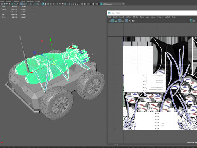Click the smooth shade all viewport icon

click(x=43, y=4)
